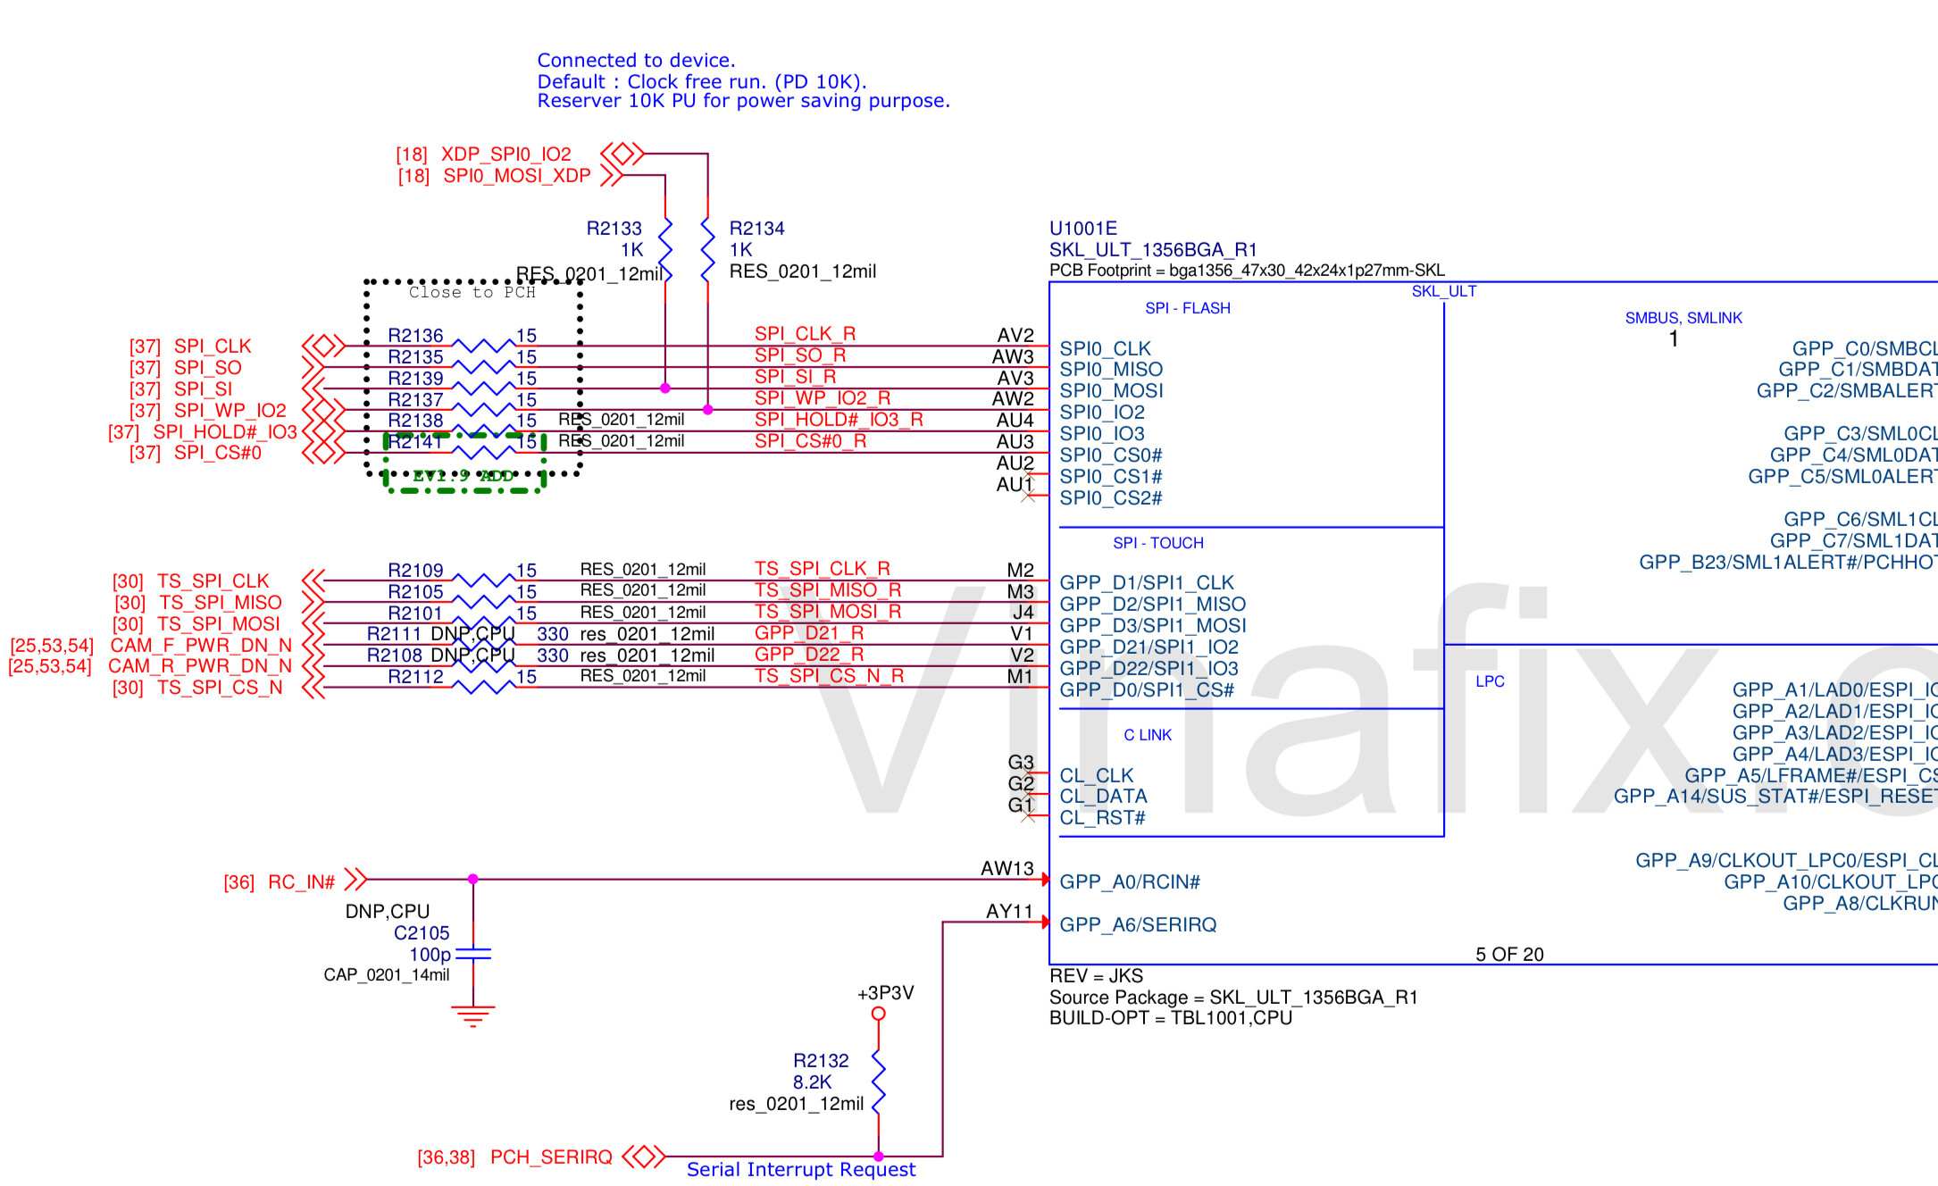This screenshot has height=1186, width=1938.
Task: Select the SPI0_CS0# pin name
Action: pos(1110,455)
